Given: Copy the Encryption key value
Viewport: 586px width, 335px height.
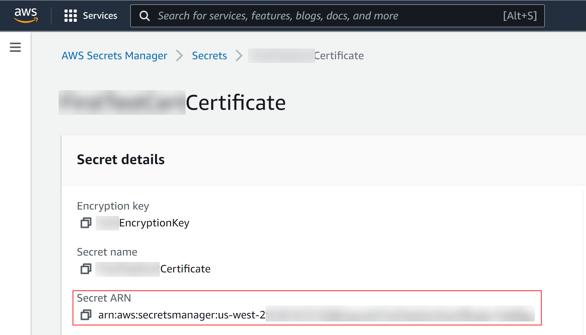Looking at the screenshot, I should pyautogui.click(x=86, y=223).
